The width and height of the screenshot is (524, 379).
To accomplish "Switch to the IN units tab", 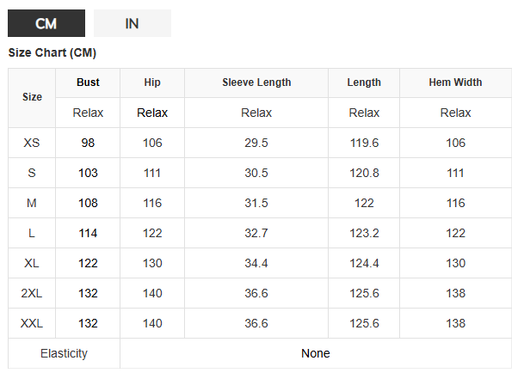I will click(133, 23).
